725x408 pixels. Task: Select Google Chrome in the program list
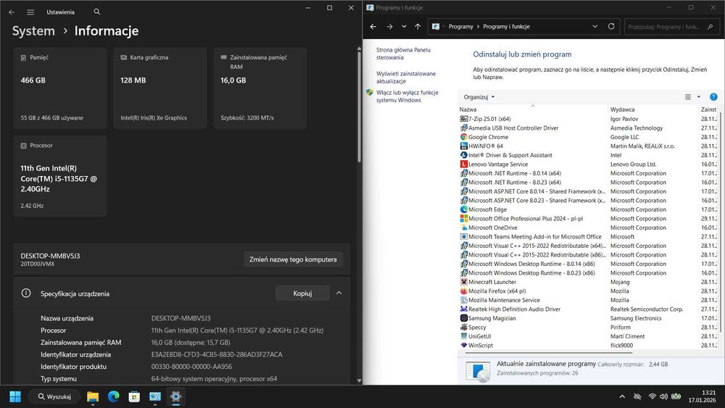click(488, 137)
